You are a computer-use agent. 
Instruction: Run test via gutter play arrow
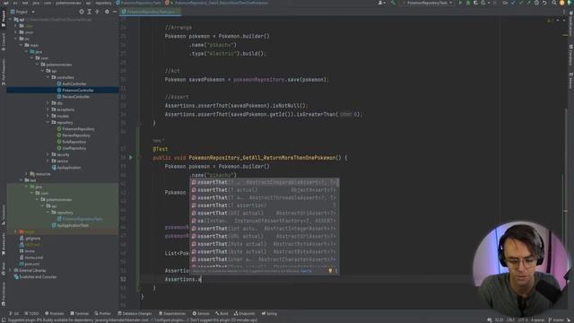pos(131,158)
